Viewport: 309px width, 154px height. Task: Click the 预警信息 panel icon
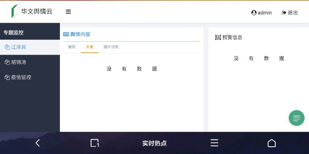[x=218, y=37]
